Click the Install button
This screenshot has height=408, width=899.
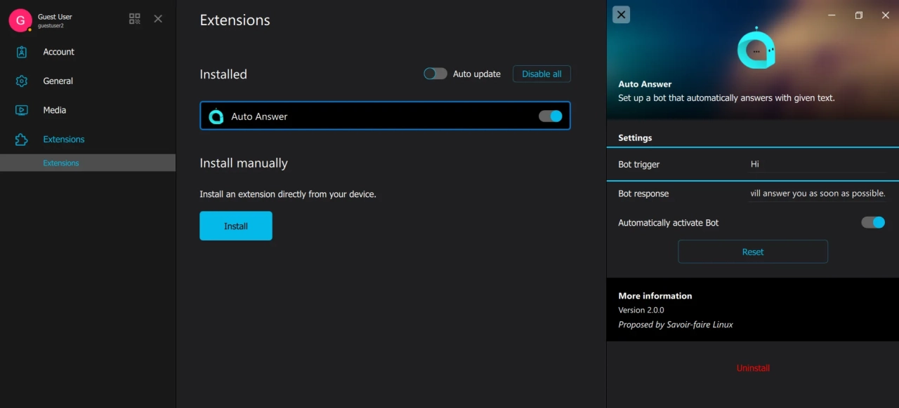tap(236, 226)
